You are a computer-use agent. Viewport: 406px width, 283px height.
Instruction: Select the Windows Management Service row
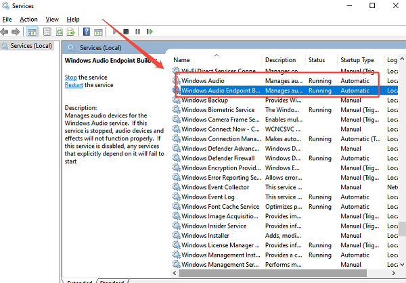pyautogui.click(x=285, y=264)
